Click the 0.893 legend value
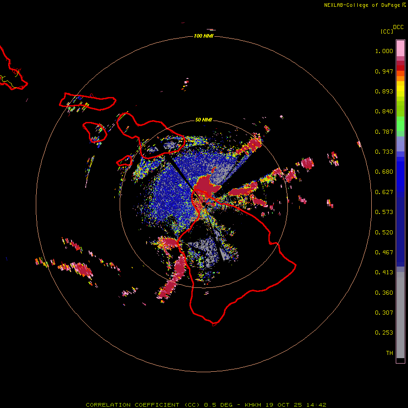The image size is (408, 408). coord(384,91)
